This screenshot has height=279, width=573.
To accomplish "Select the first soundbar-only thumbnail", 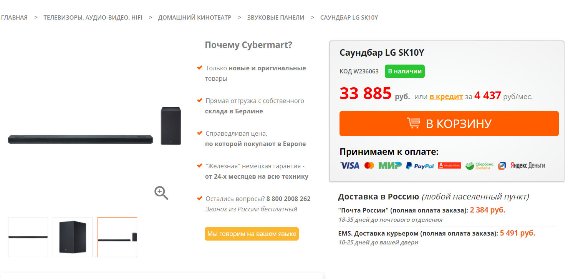I will (x=28, y=237).
